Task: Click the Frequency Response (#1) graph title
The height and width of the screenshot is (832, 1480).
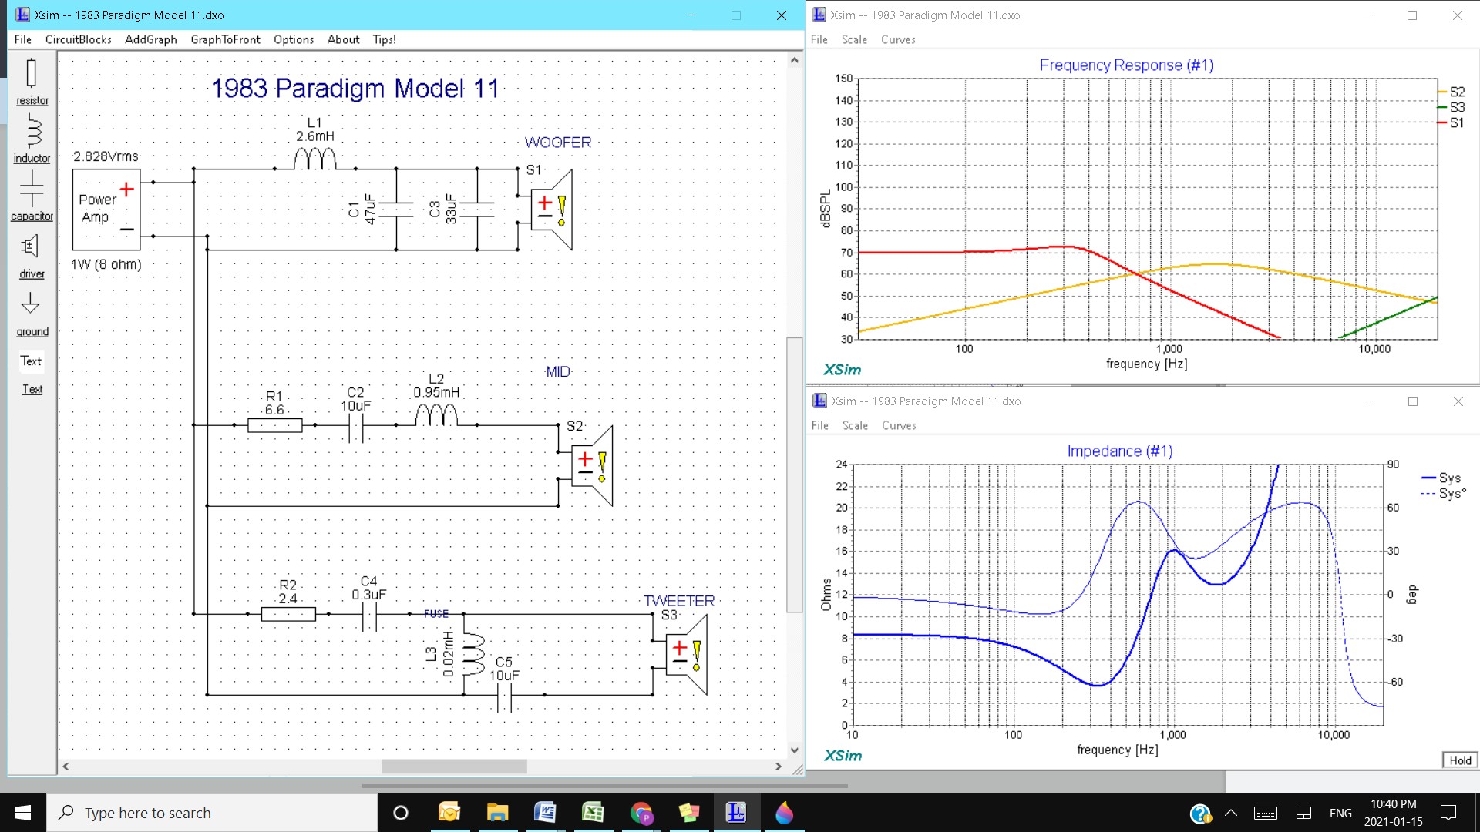Action: [x=1126, y=65]
